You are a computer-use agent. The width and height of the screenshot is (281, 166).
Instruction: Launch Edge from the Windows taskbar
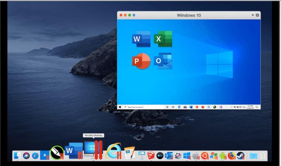[x=179, y=107]
